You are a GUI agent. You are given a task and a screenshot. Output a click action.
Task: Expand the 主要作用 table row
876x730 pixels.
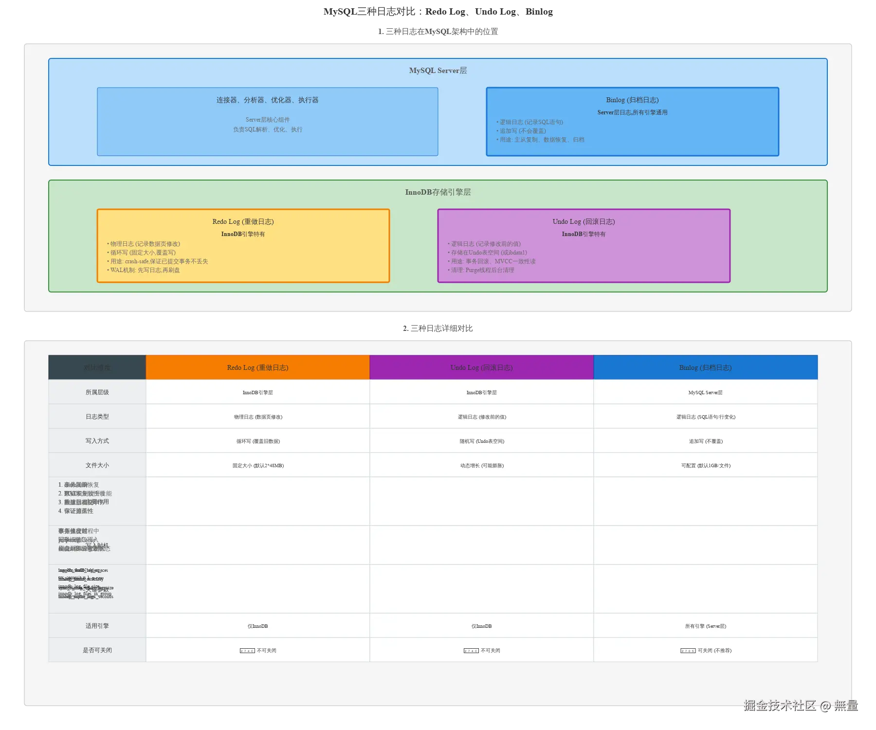point(96,501)
